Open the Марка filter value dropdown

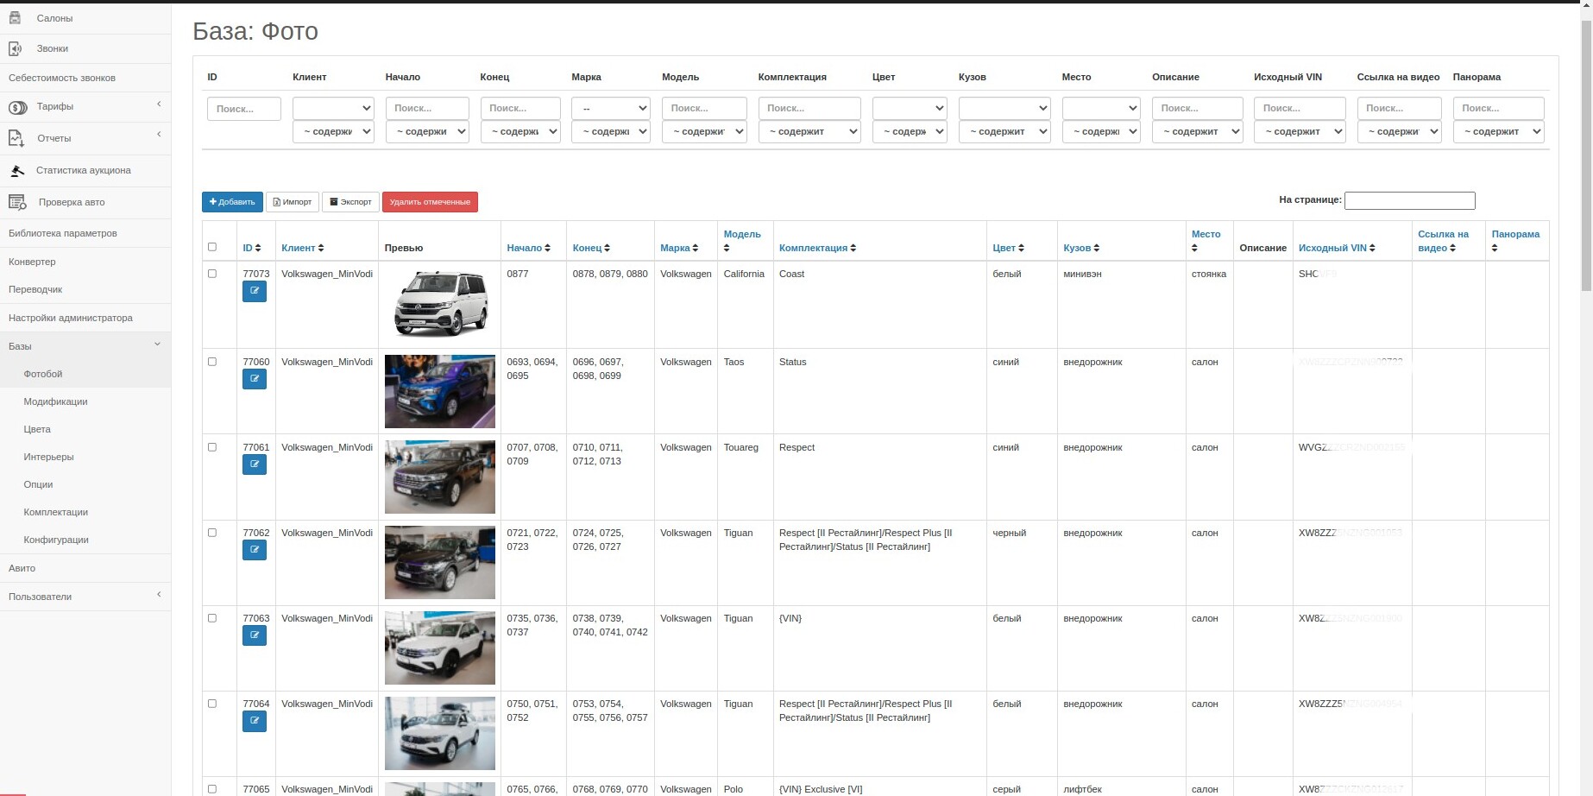[610, 108]
